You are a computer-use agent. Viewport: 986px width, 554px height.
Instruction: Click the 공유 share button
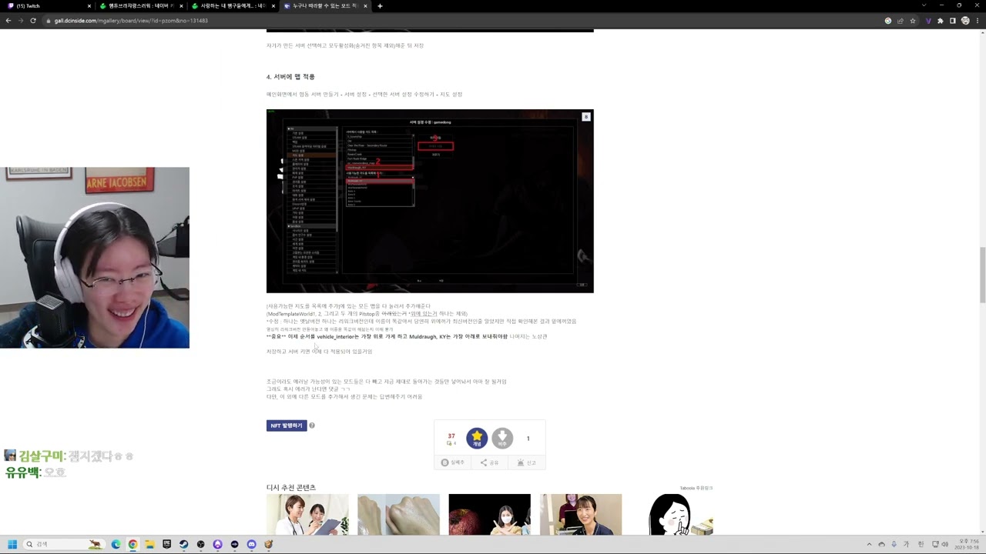click(490, 462)
